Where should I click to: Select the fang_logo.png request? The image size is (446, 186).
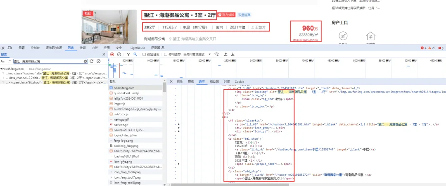136,141
